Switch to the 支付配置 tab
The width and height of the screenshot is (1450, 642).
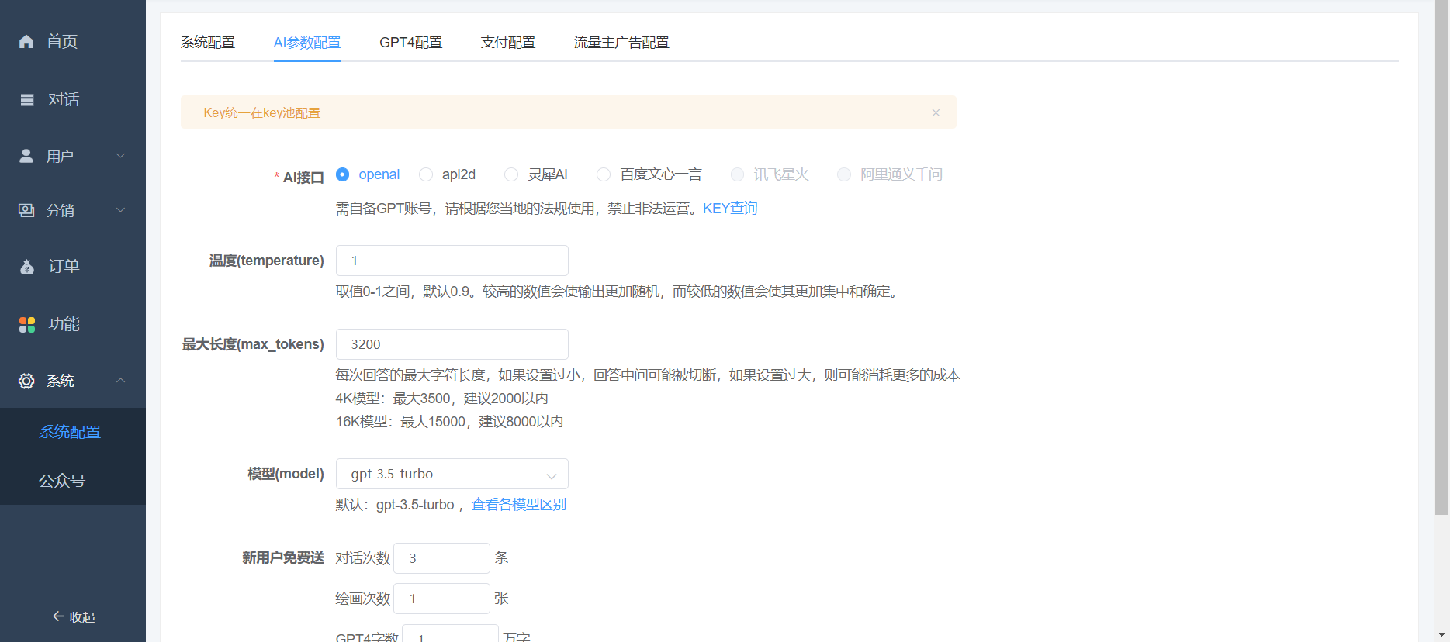click(508, 43)
